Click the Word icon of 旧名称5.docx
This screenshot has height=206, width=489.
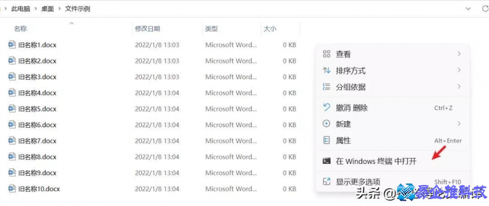click(x=12, y=109)
